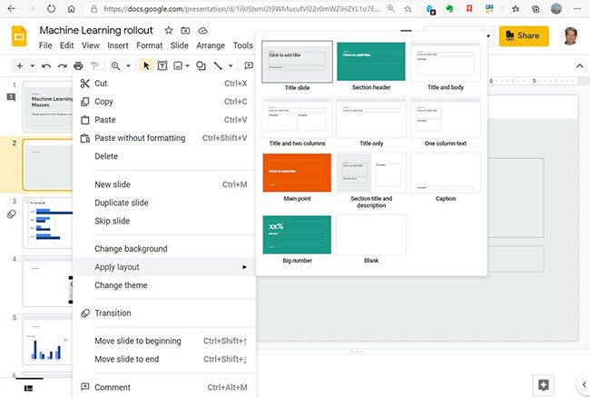Select Paste without formatting

pos(164,138)
